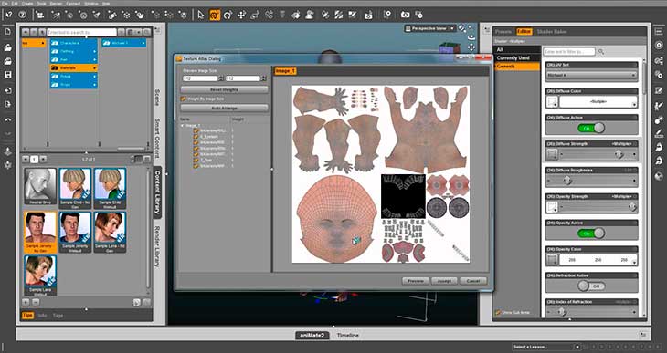
Task: Click the sphere icon at right toolbar bottom
Action: (659, 176)
